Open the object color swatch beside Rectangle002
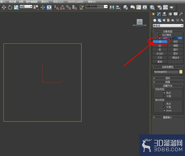185x156 pixels. [x=181, y=72]
